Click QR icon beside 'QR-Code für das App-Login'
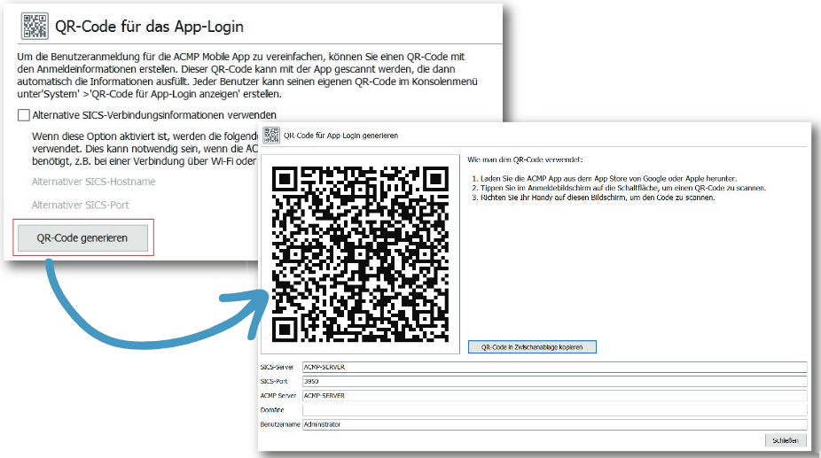The height and width of the screenshot is (458, 821). click(x=35, y=27)
